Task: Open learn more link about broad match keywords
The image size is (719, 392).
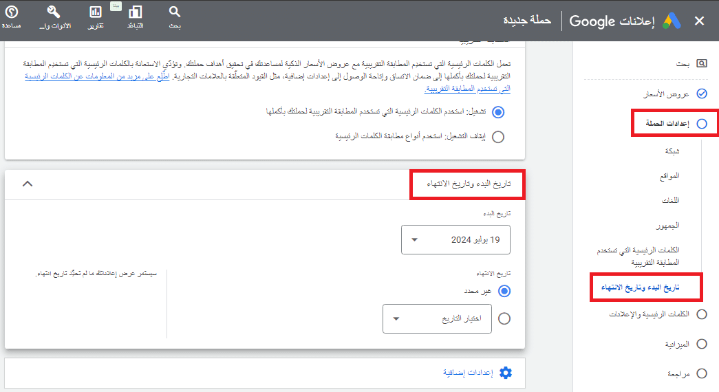Action: pos(268,82)
